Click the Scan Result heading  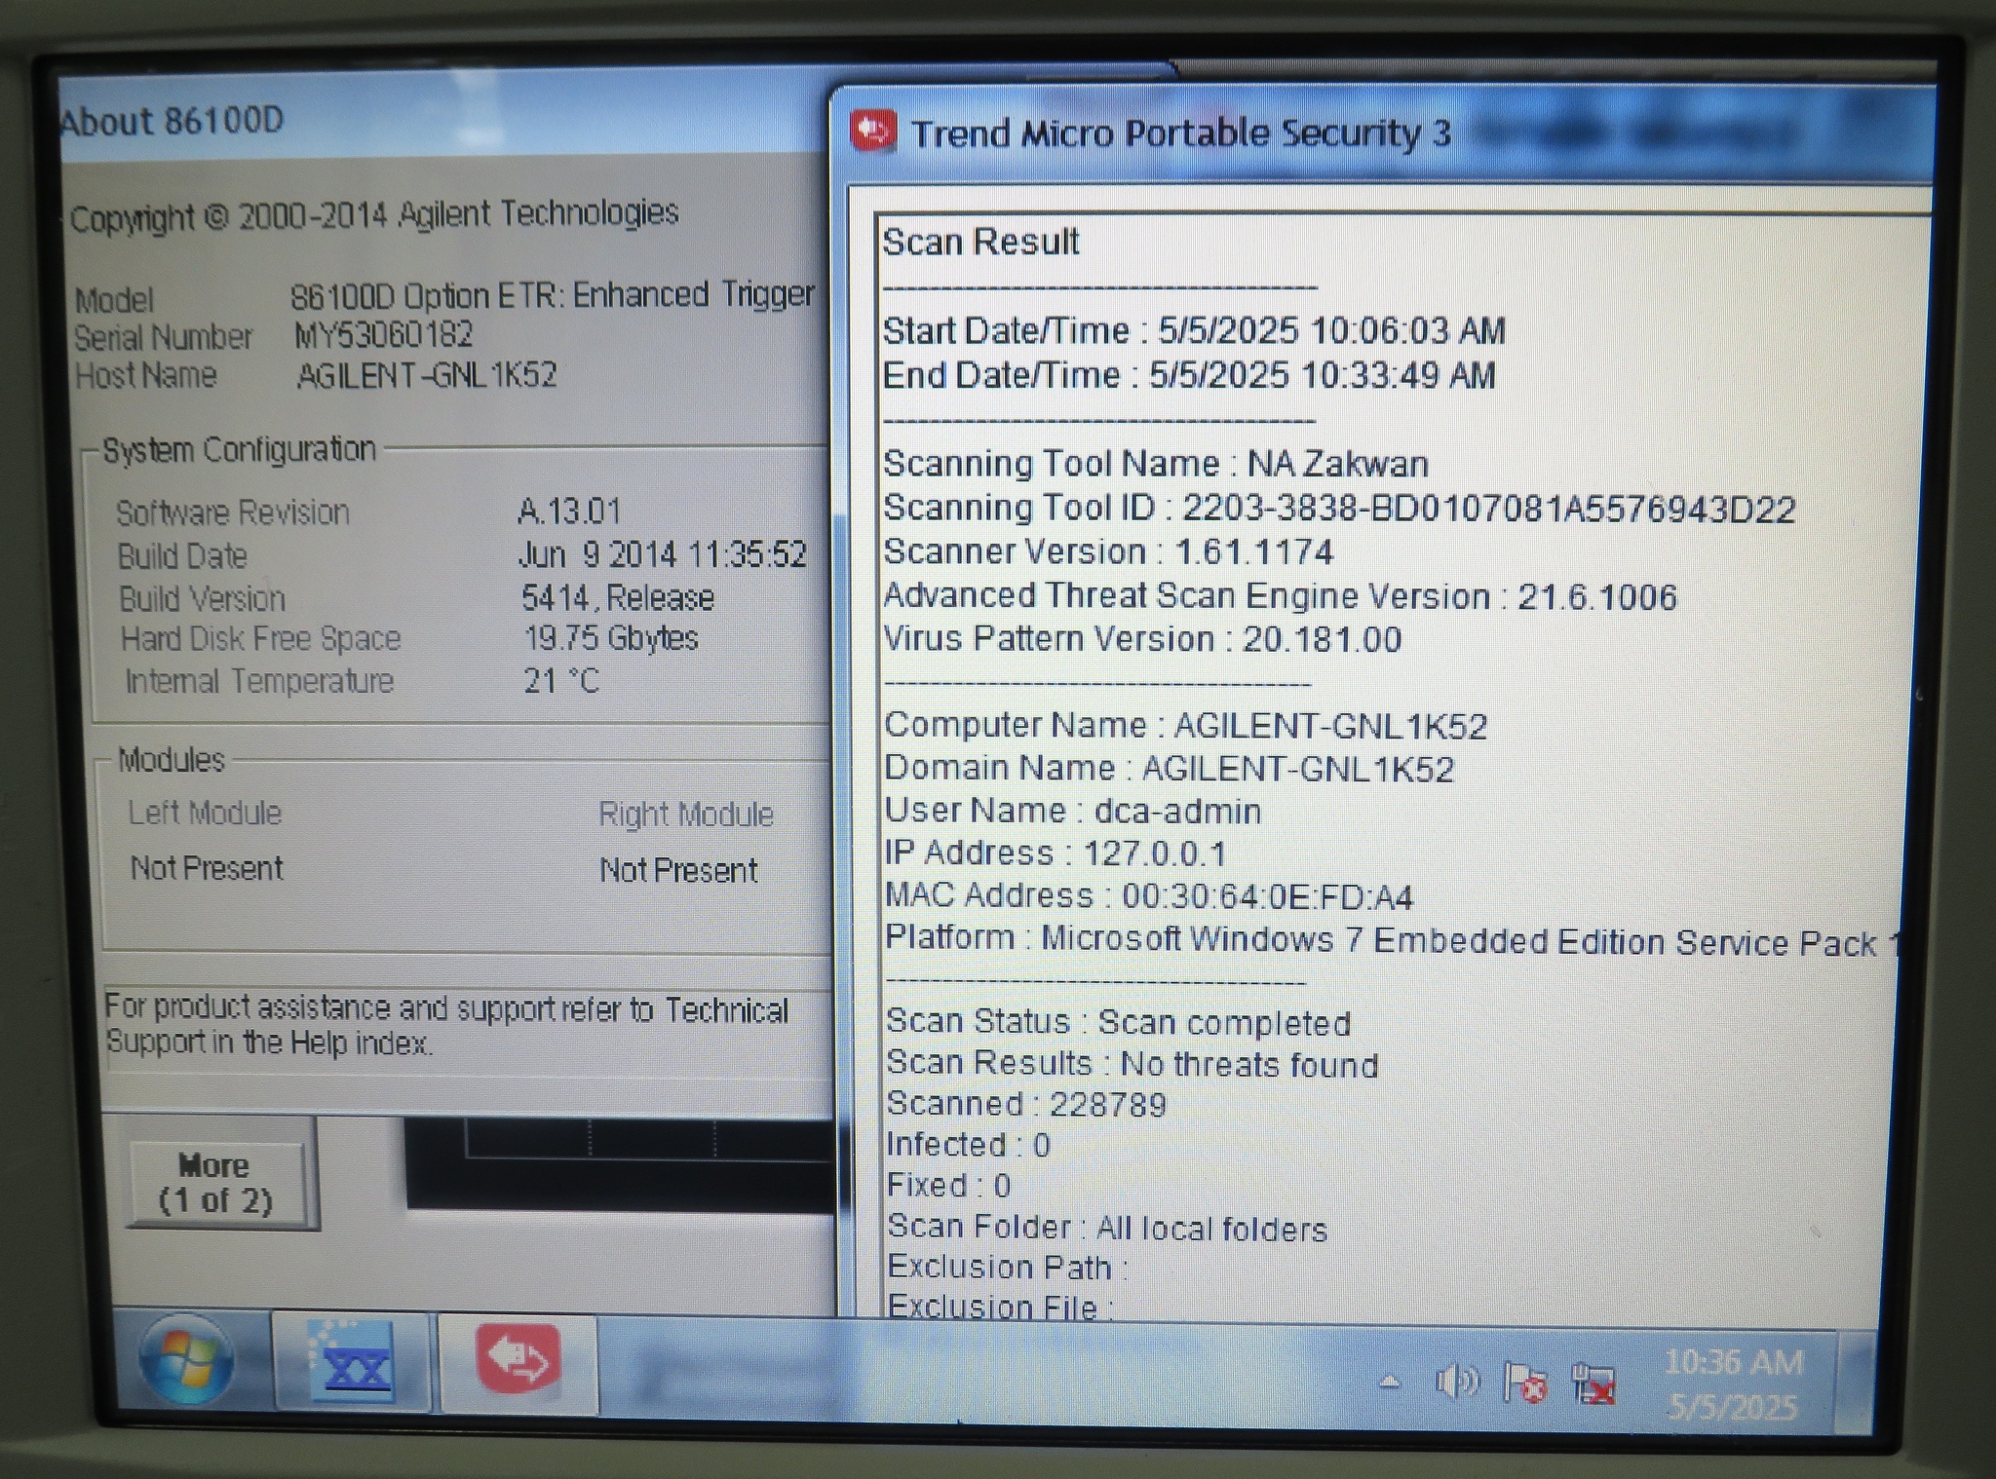pyautogui.click(x=980, y=241)
